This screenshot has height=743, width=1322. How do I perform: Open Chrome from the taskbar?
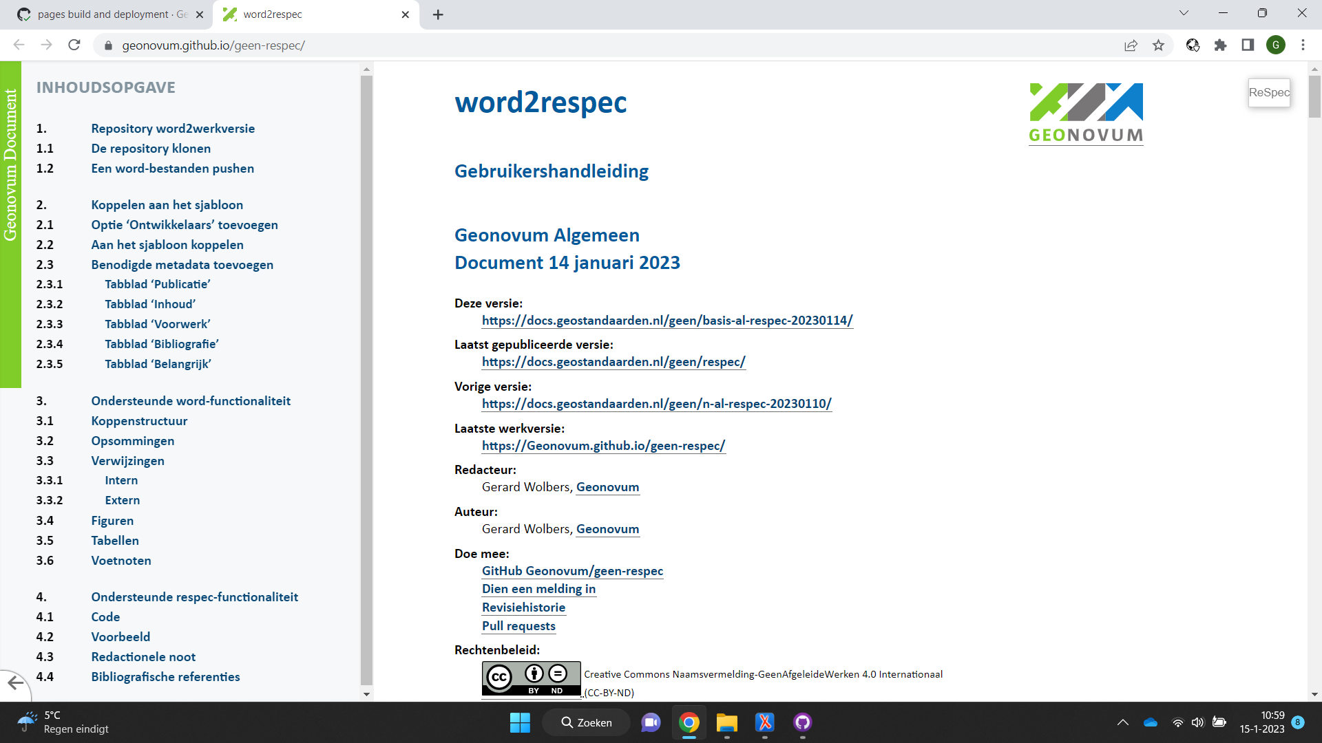click(689, 722)
